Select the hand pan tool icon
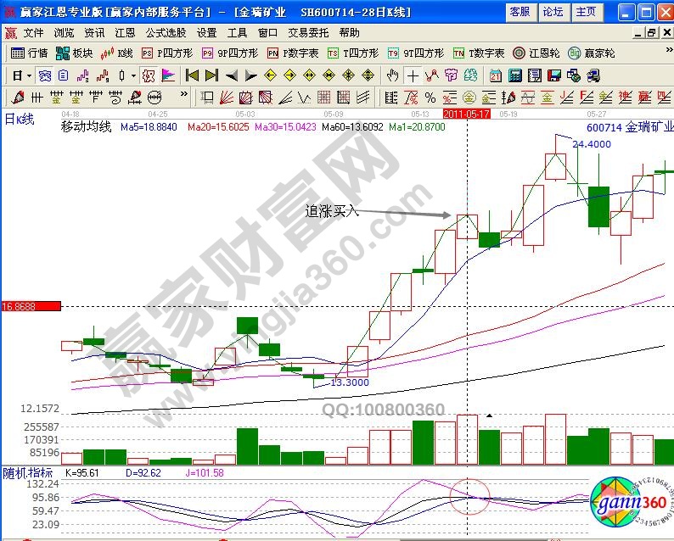 pyautogui.click(x=392, y=75)
